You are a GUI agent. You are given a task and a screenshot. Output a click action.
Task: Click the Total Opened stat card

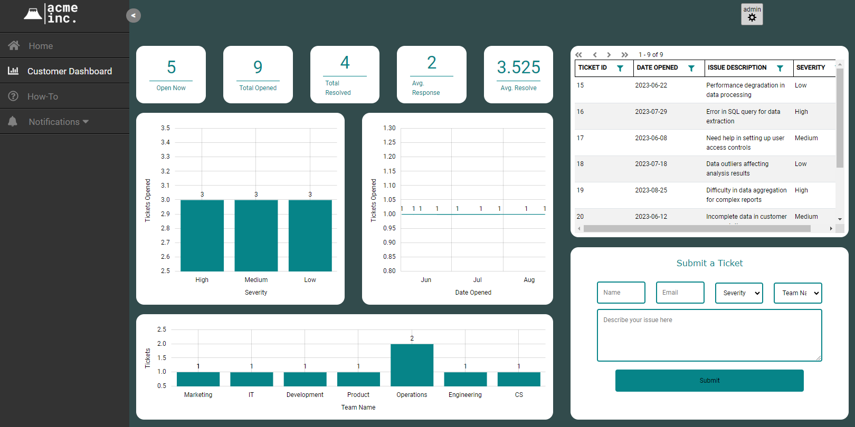pyautogui.click(x=258, y=74)
